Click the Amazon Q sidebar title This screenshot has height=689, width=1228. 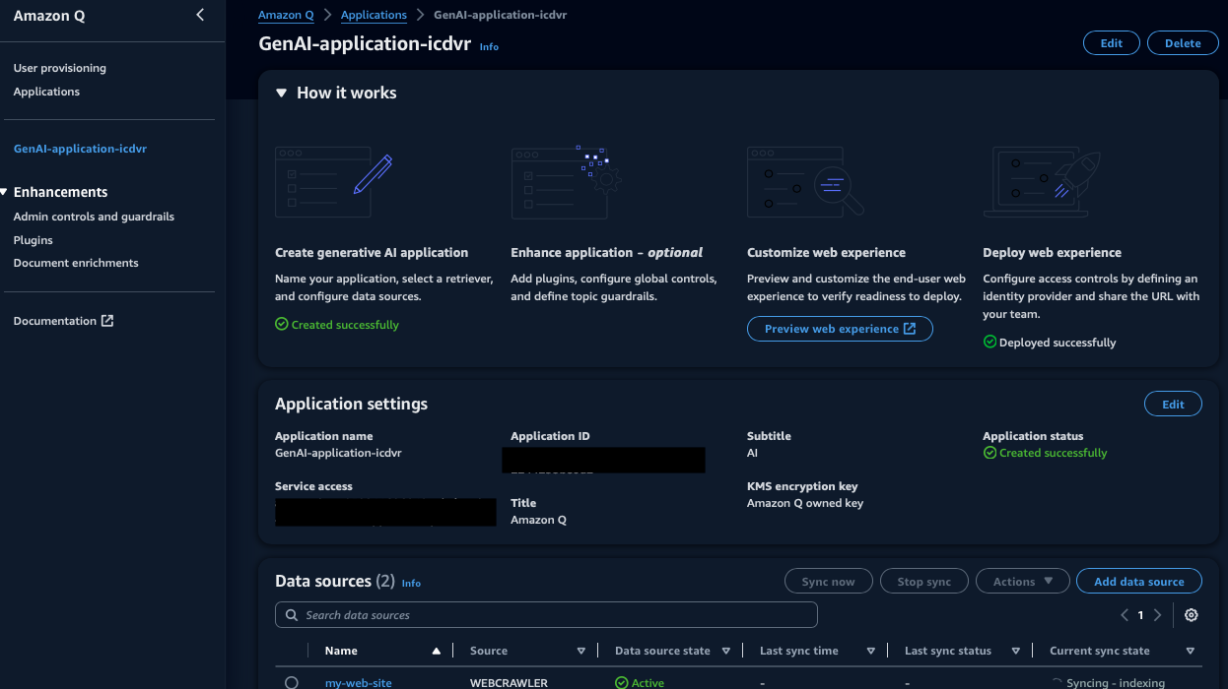pyautogui.click(x=49, y=16)
